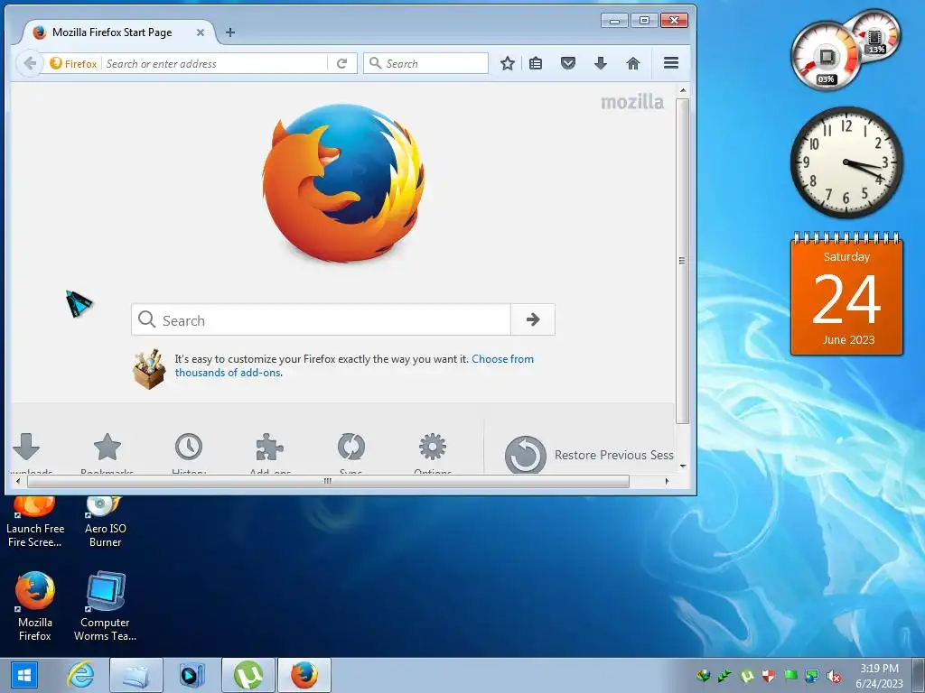The width and height of the screenshot is (925, 693).
Task: Click the Back arrow button in Firefox
Action: tap(30, 63)
